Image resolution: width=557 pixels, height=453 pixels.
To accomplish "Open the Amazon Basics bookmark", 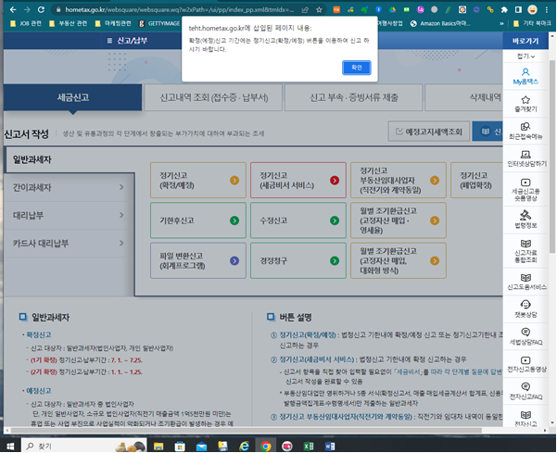I will (x=440, y=23).
